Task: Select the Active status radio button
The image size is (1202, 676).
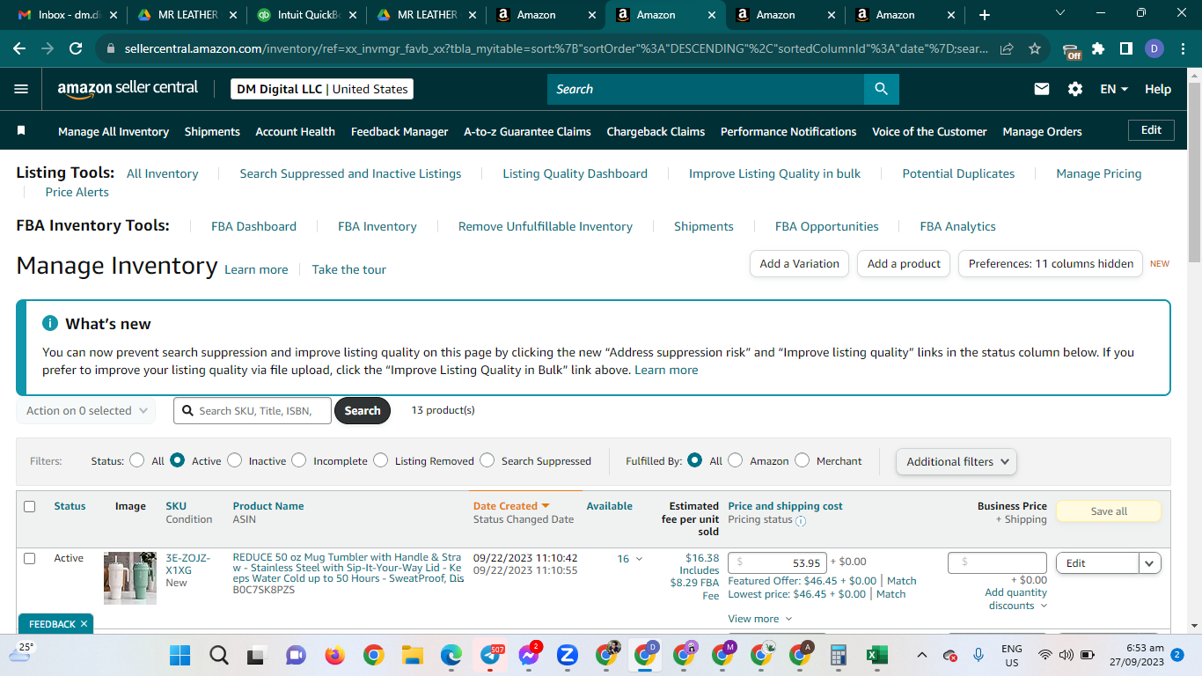Action: pyautogui.click(x=177, y=459)
